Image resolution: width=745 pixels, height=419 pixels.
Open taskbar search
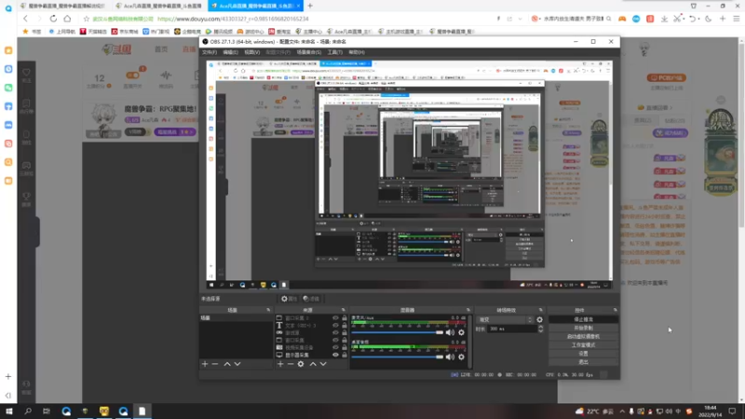28,412
